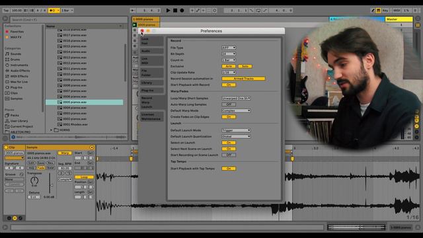Click the Follow playback icon

(133, 11)
